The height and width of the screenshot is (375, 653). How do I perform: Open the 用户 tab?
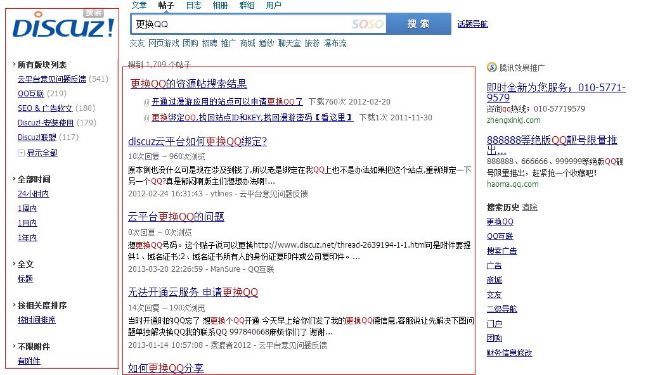(x=273, y=5)
